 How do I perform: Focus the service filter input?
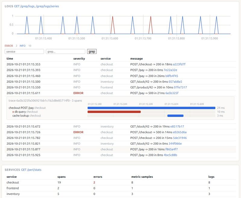24,52
